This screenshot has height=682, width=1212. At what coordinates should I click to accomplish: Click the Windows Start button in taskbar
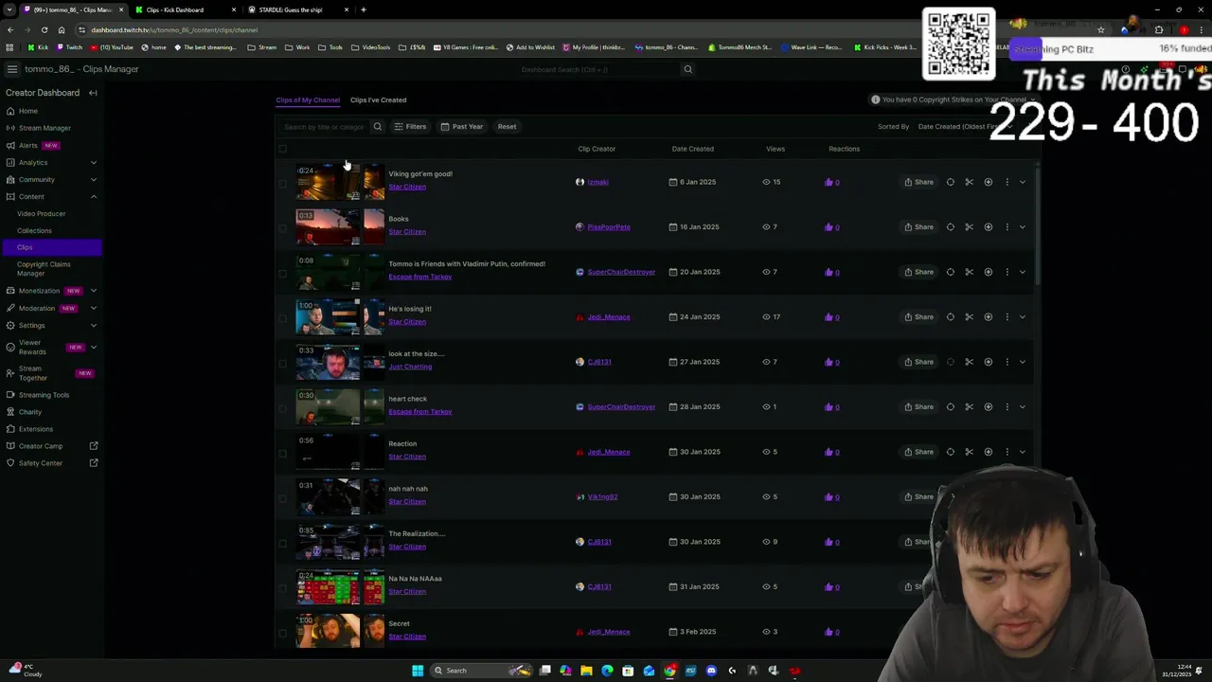point(417,671)
